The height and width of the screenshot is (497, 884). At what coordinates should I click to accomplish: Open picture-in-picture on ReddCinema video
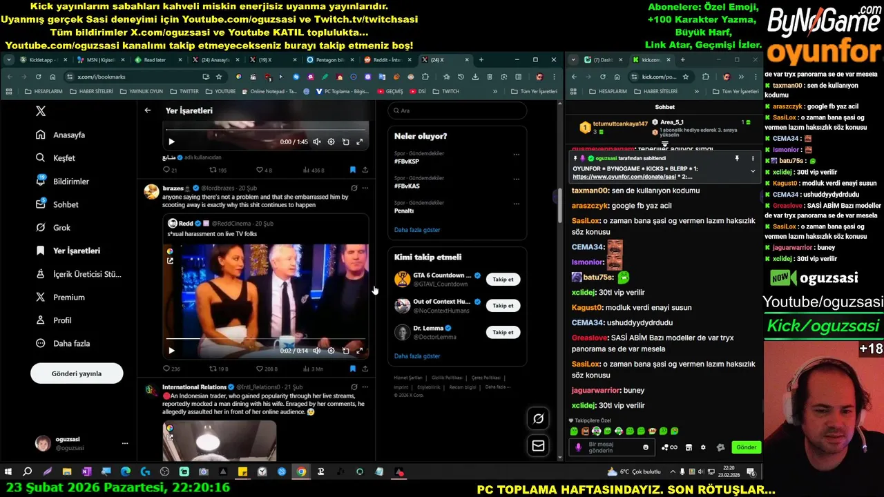tap(345, 351)
